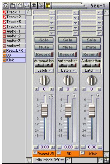Click the overlapping windows icon in title bar
This screenshot has height=164, width=110.
click(x=27, y=6)
